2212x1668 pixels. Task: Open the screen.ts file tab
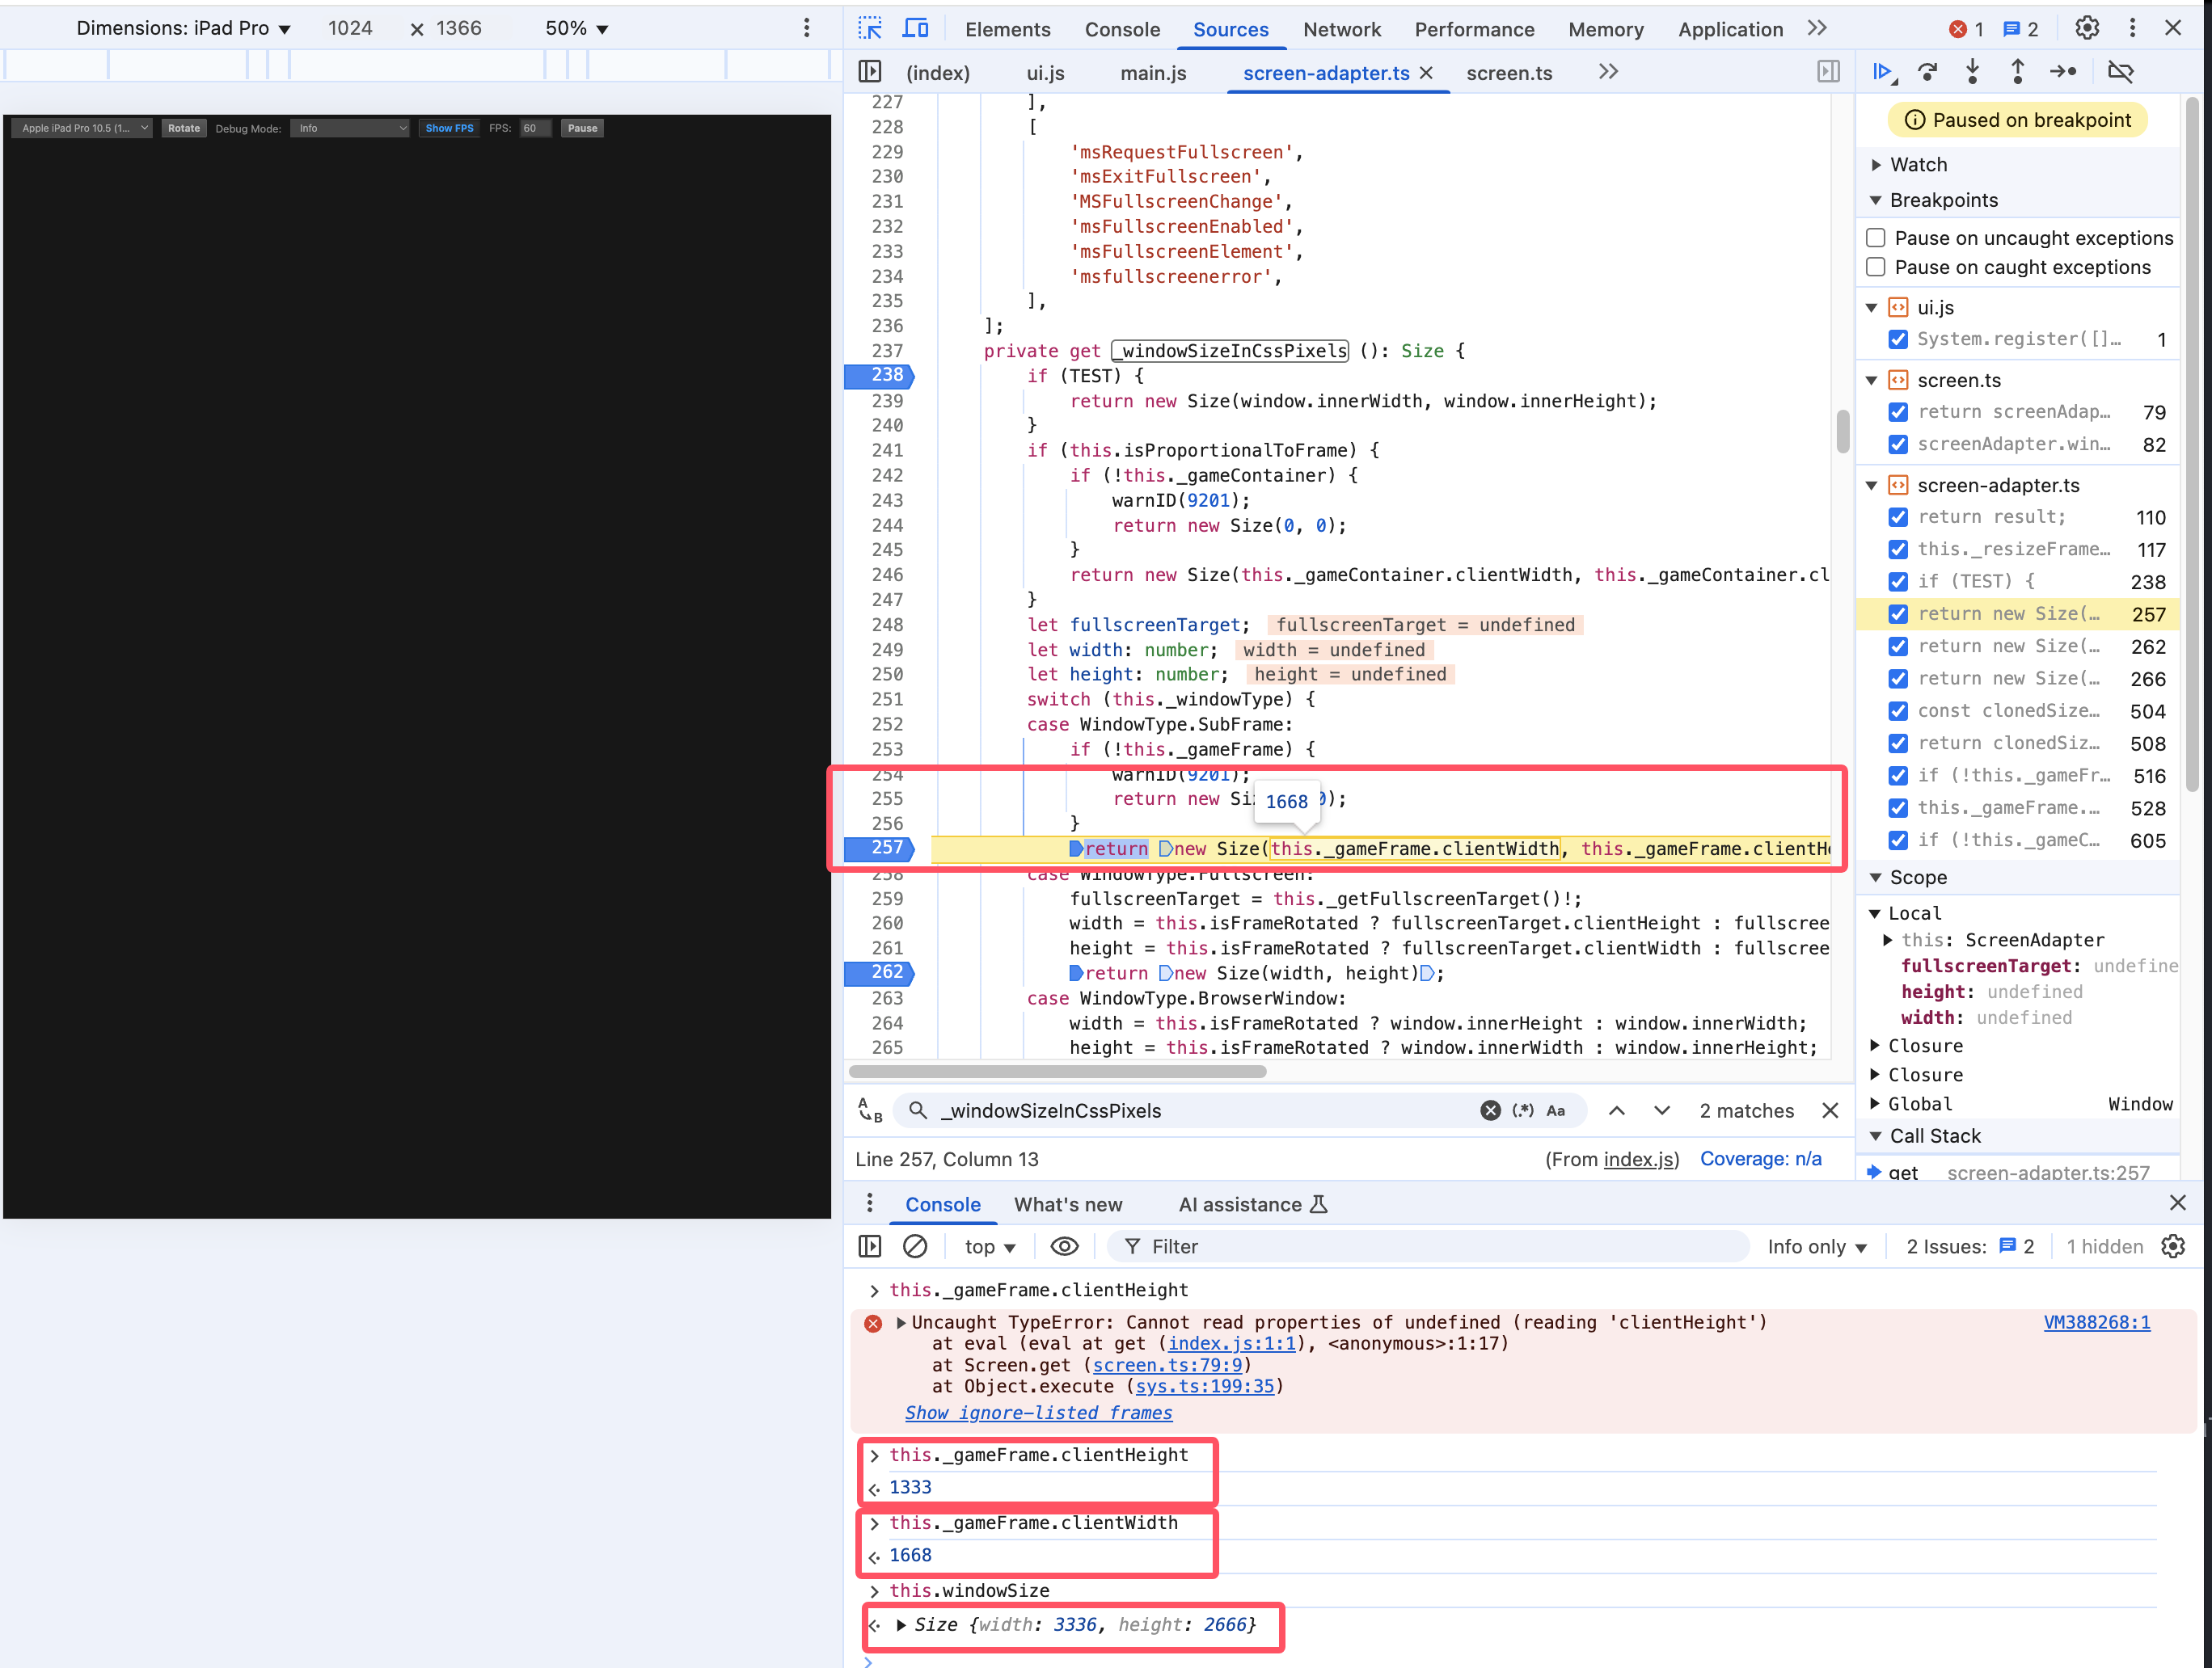(1508, 73)
